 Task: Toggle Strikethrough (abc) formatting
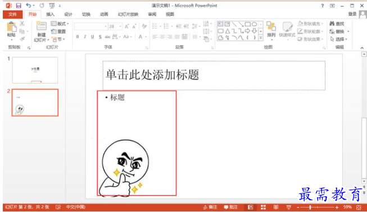[x=107, y=36]
